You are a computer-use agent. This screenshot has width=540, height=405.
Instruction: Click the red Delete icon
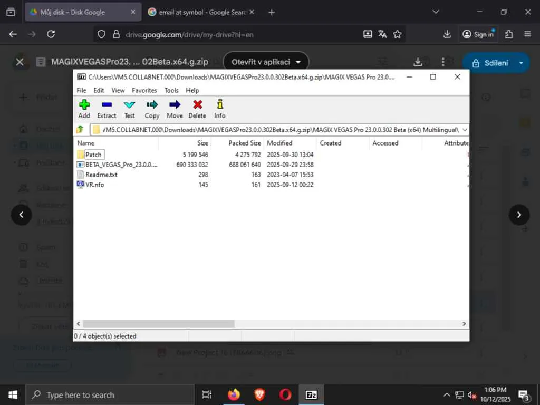(197, 109)
